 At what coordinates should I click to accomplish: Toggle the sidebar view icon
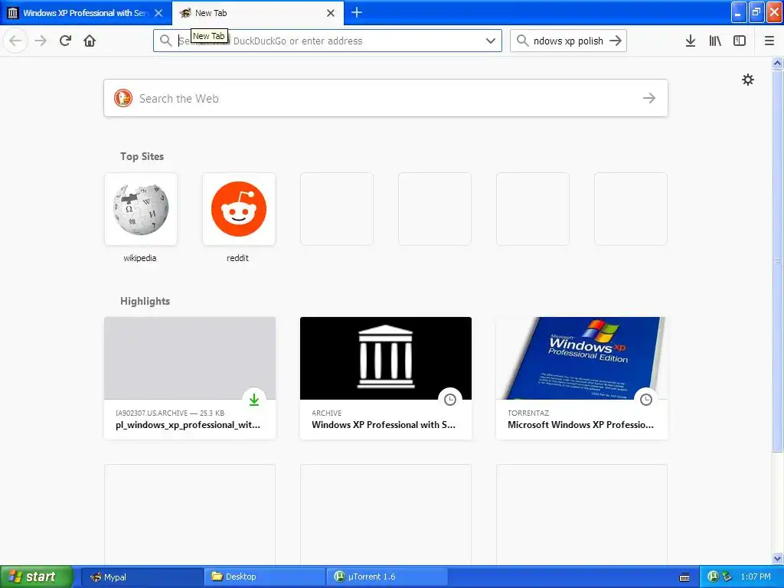[x=740, y=41]
